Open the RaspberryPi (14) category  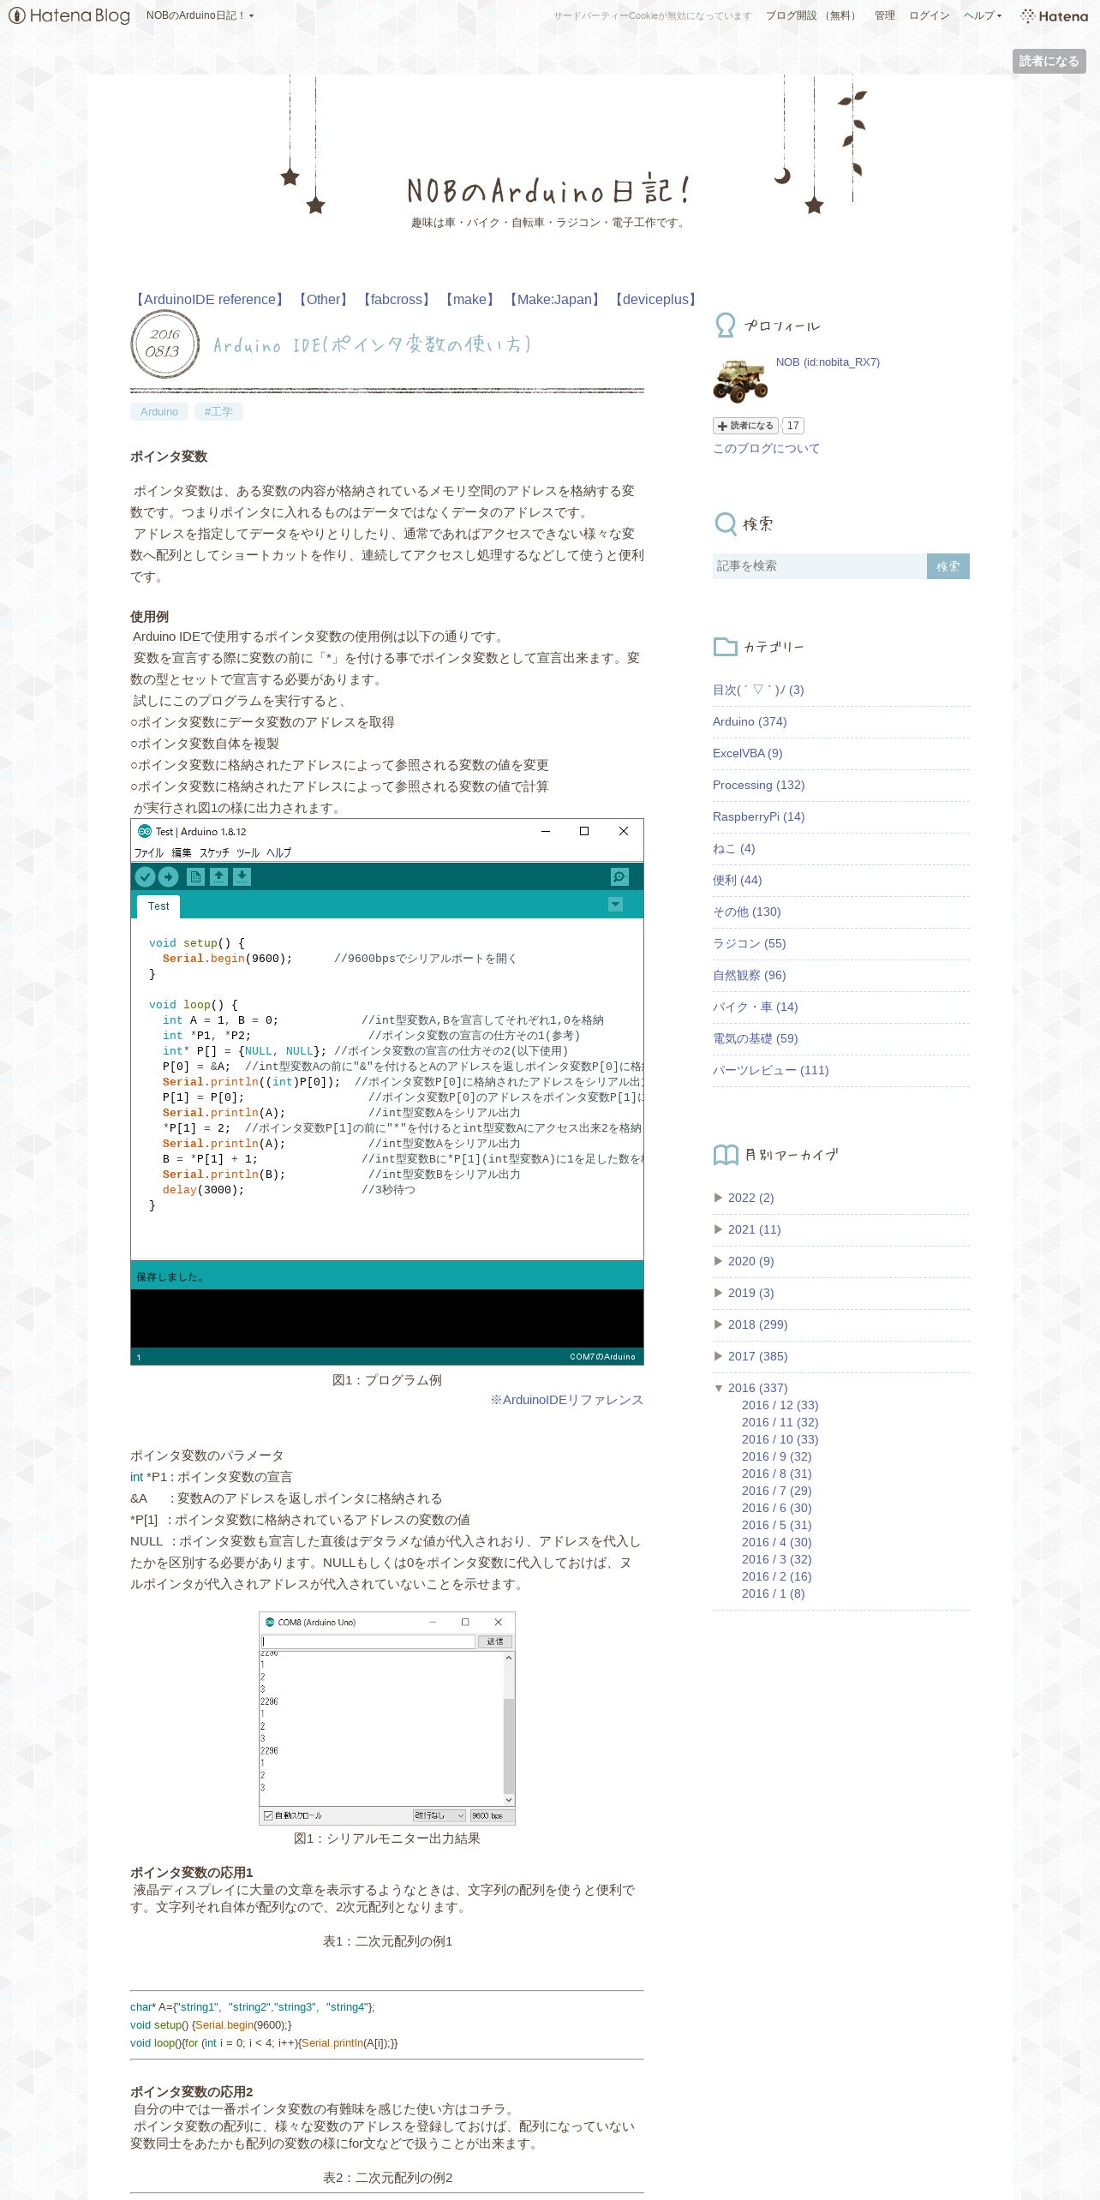pyautogui.click(x=758, y=816)
